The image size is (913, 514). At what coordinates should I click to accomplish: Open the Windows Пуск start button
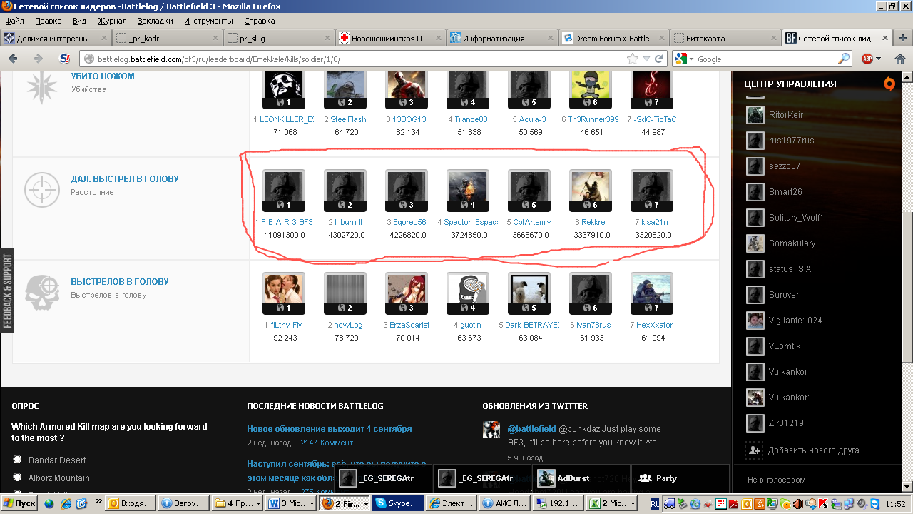(19, 503)
